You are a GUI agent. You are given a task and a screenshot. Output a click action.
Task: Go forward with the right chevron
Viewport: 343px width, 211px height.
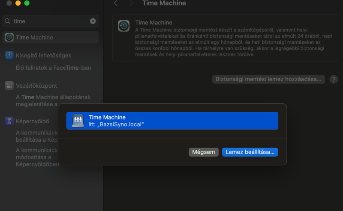pyautogui.click(x=131, y=3)
